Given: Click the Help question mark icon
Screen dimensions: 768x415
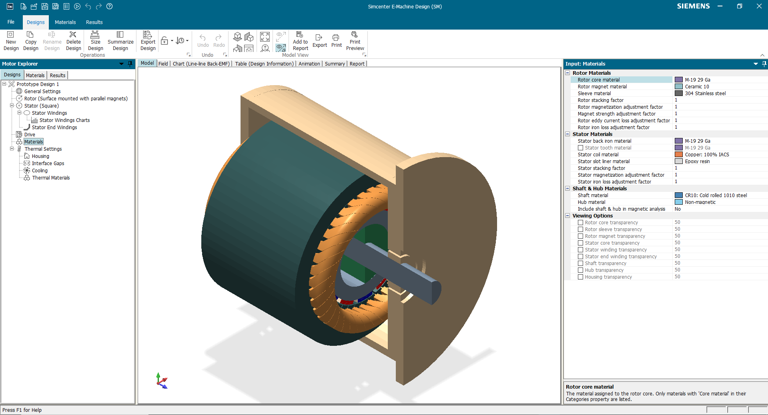Looking at the screenshot, I should coord(110,6).
